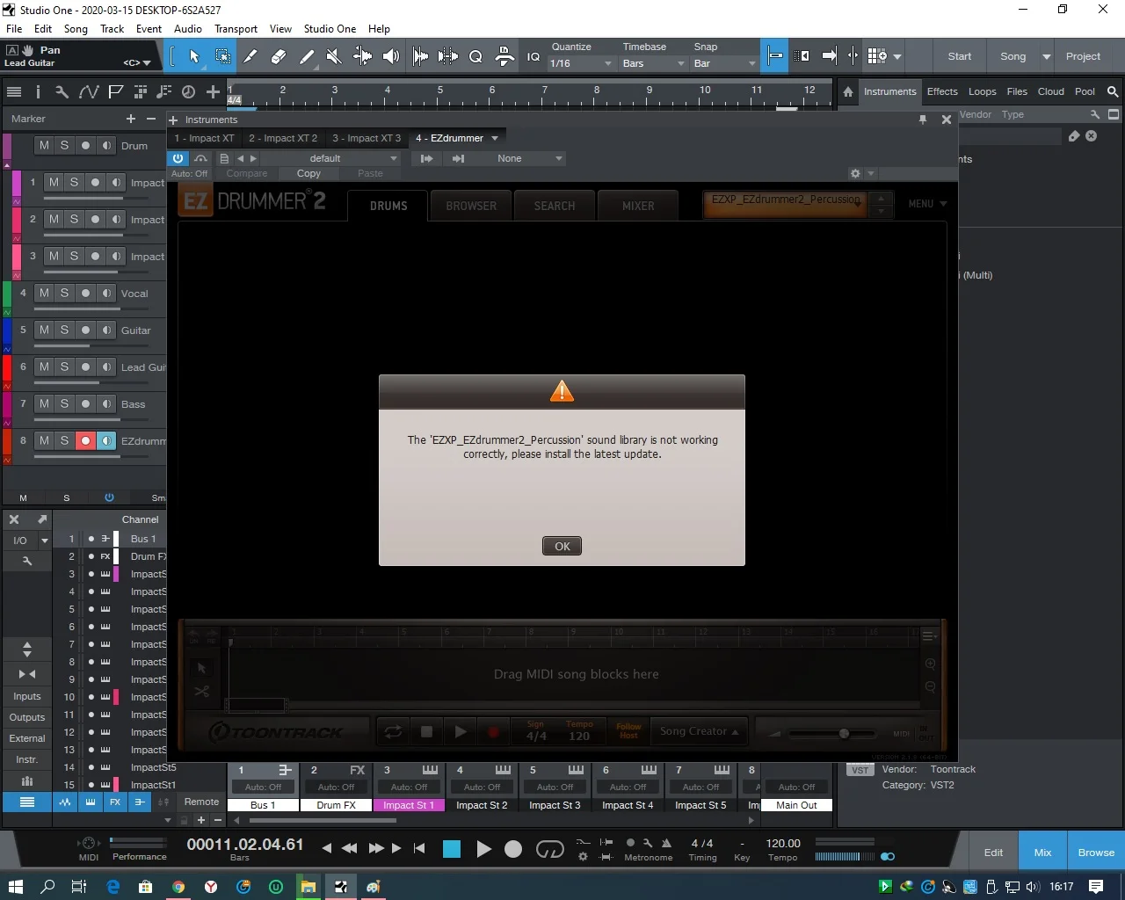Toggle the instrument power bypass button
The height and width of the screenshot is (900, 1125).
[178, 158]
